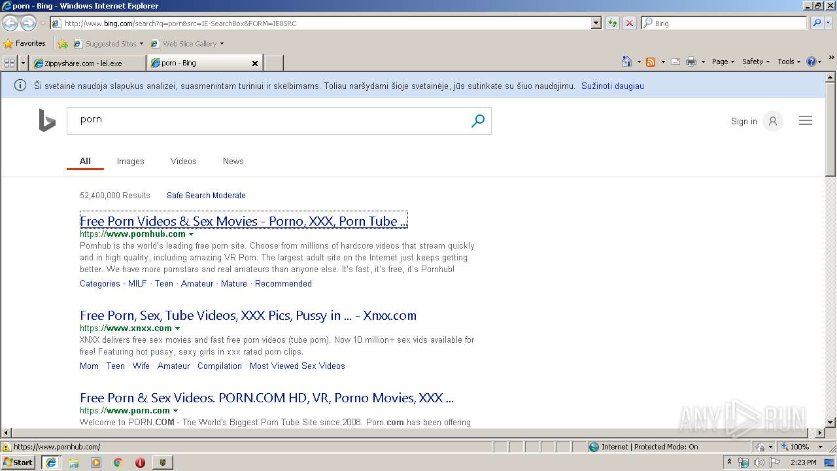
Task: Switch to the News tab
Action: pyautogui.click(x=233, y=161)
